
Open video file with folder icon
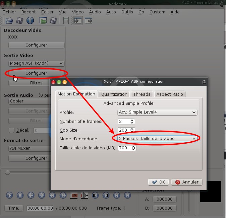point(9,20)
